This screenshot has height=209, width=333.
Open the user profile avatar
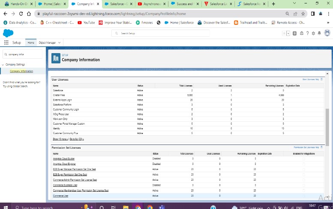[327, 33]
